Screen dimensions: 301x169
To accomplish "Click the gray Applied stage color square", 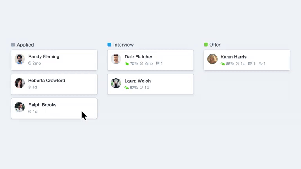I will [13, 45].
